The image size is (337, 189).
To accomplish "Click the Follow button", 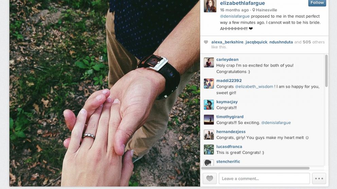I will click(x=317, y=3).
